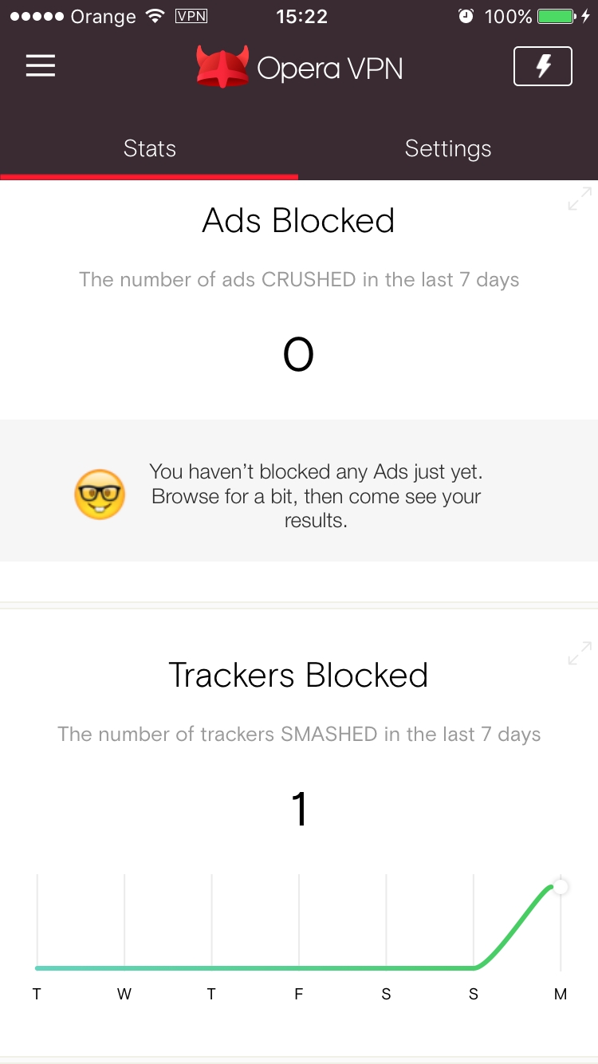Expand the Trackers Blocked card
The height and width of the screenshot is (1064, 598).
click(580, 653)
